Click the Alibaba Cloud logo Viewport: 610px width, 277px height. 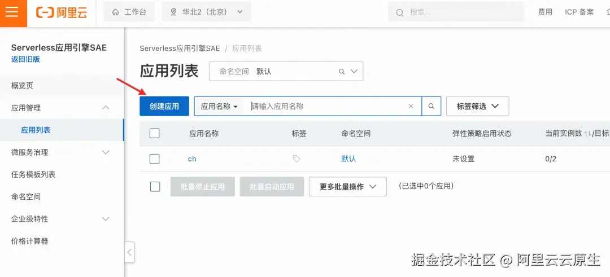click(62, 12)
